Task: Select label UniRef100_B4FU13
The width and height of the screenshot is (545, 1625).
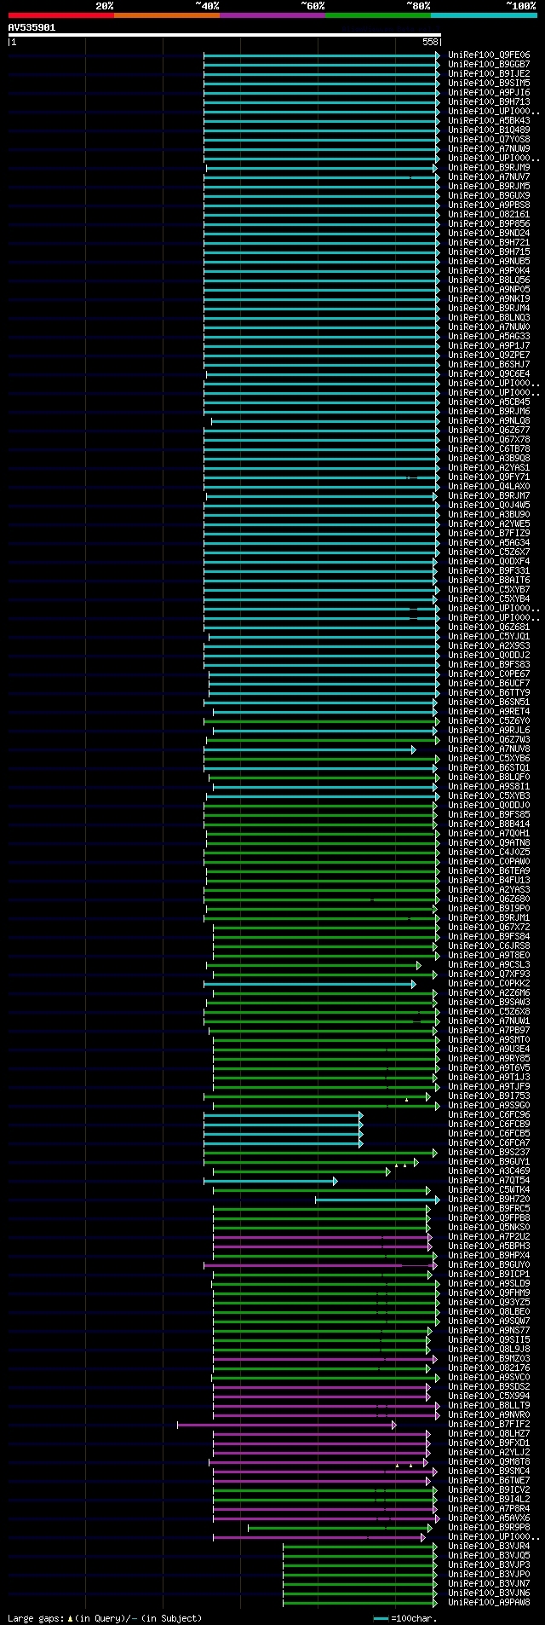Action: click(489, 880)
